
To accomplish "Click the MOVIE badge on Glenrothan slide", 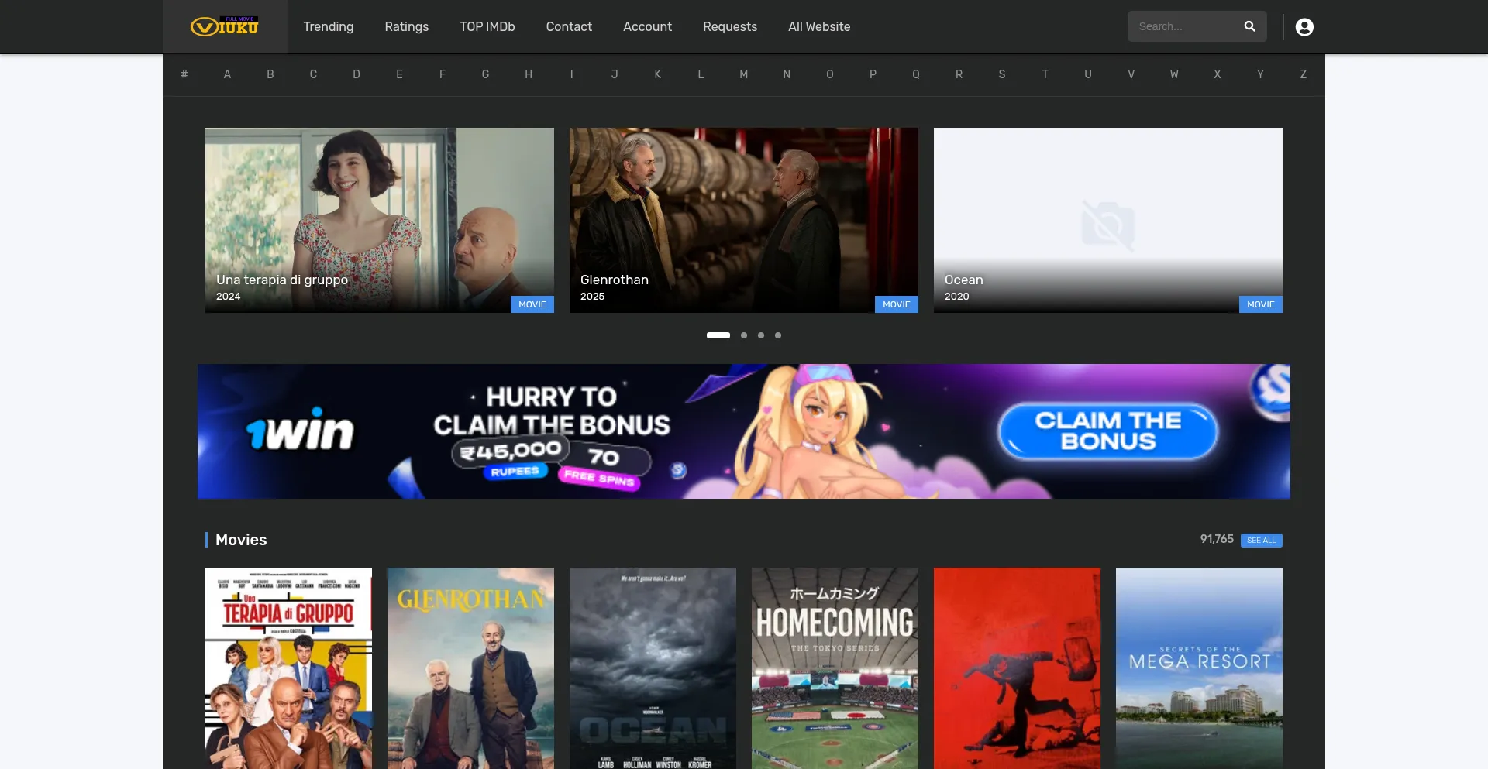I will click(897, 304).
